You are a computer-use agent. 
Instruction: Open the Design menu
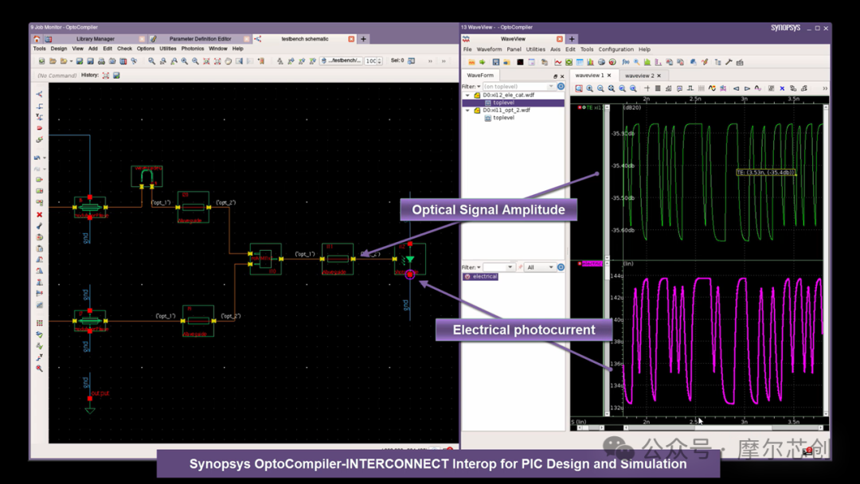[59, 49]
